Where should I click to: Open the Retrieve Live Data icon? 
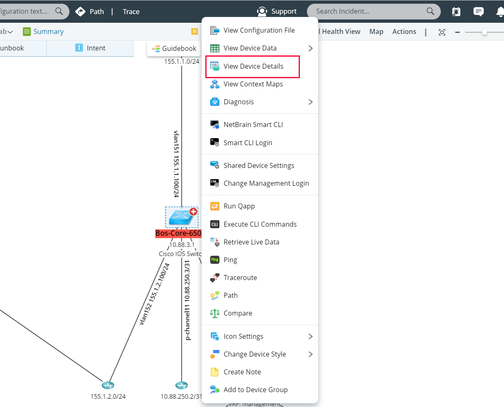215,242
